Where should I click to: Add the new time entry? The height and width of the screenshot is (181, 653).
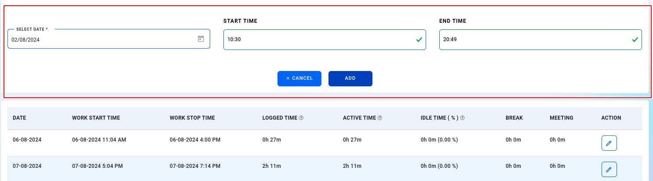(350, 78)
